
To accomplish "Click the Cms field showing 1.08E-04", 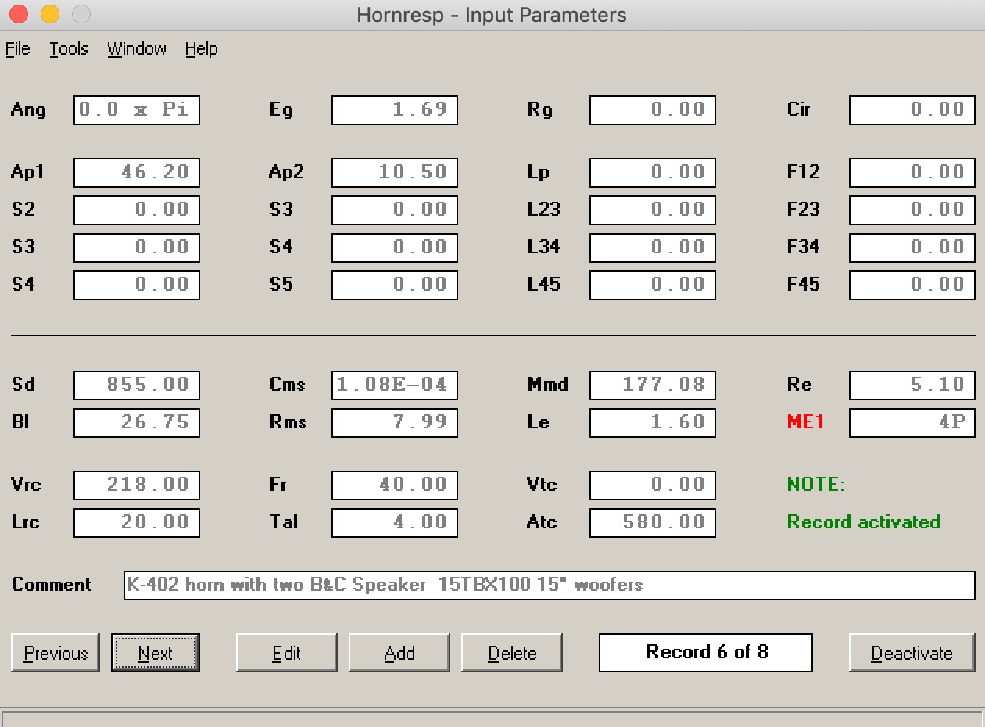I will [395, 385].
